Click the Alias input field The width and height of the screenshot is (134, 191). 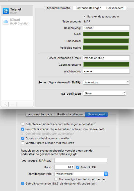click(x=106, y=34)
